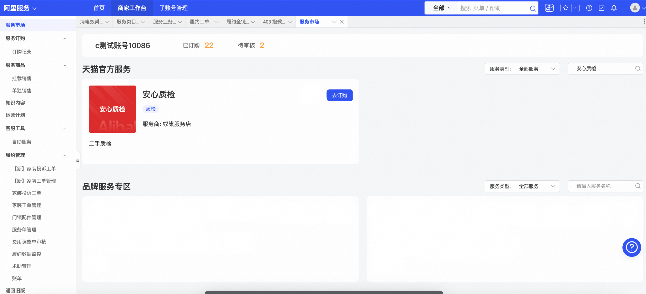Click the search magnifier in top search bar
646x294 pixels.
[x=533, y=8]
